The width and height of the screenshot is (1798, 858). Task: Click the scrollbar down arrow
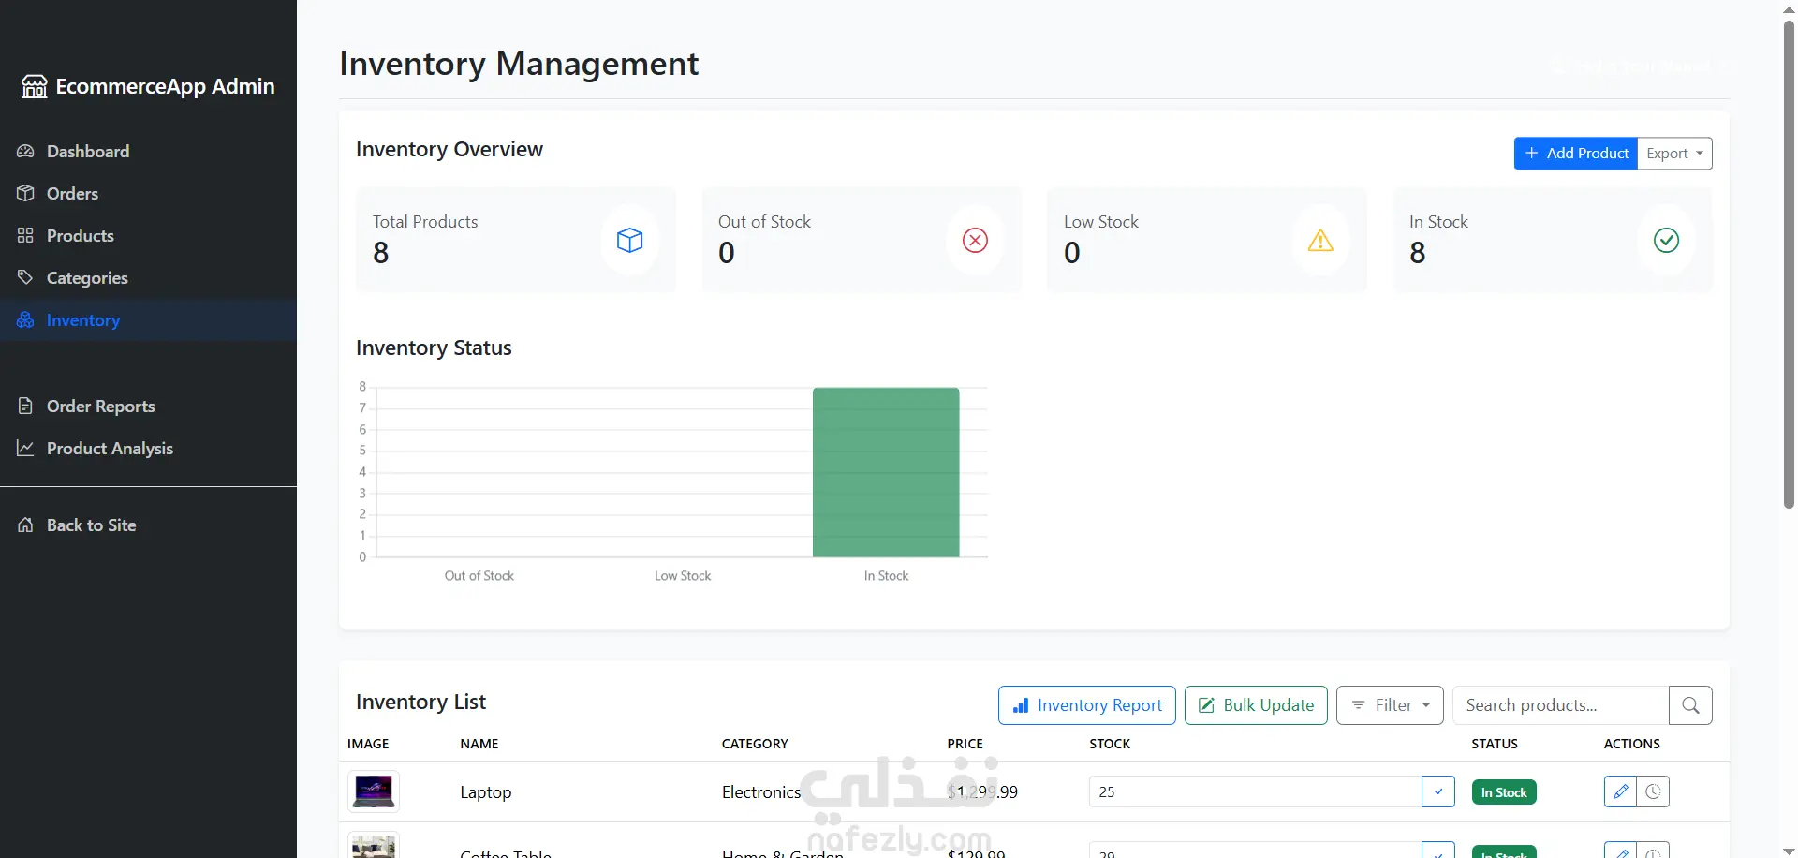(x=1789, y=851)
